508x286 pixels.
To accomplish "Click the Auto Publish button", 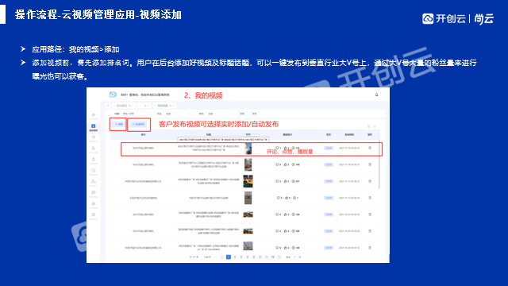I will pyautogui.click(x=138, y=124).
